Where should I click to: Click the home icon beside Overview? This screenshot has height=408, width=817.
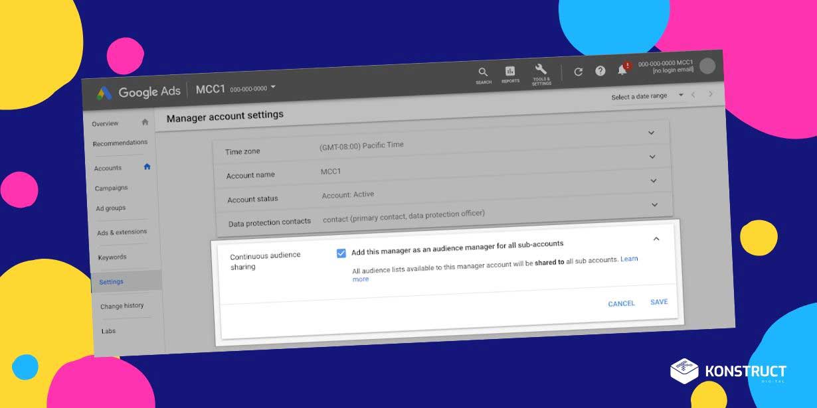(145, 122)
